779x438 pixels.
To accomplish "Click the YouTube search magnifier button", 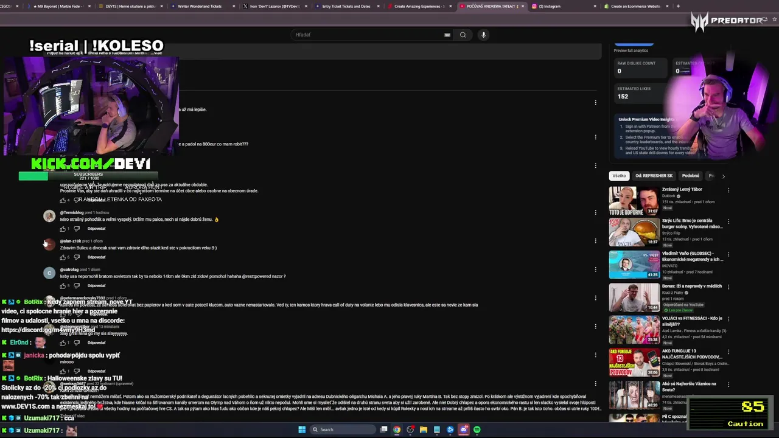I will 463,35.
